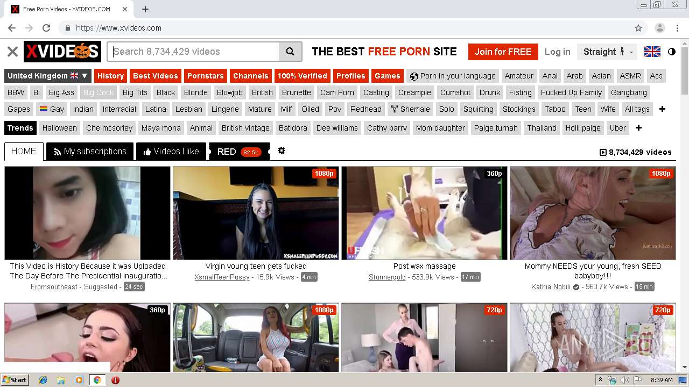Open File Explorer from the taskbar
The height and width of the screenshot is (387, 689).
pos(61,380)
